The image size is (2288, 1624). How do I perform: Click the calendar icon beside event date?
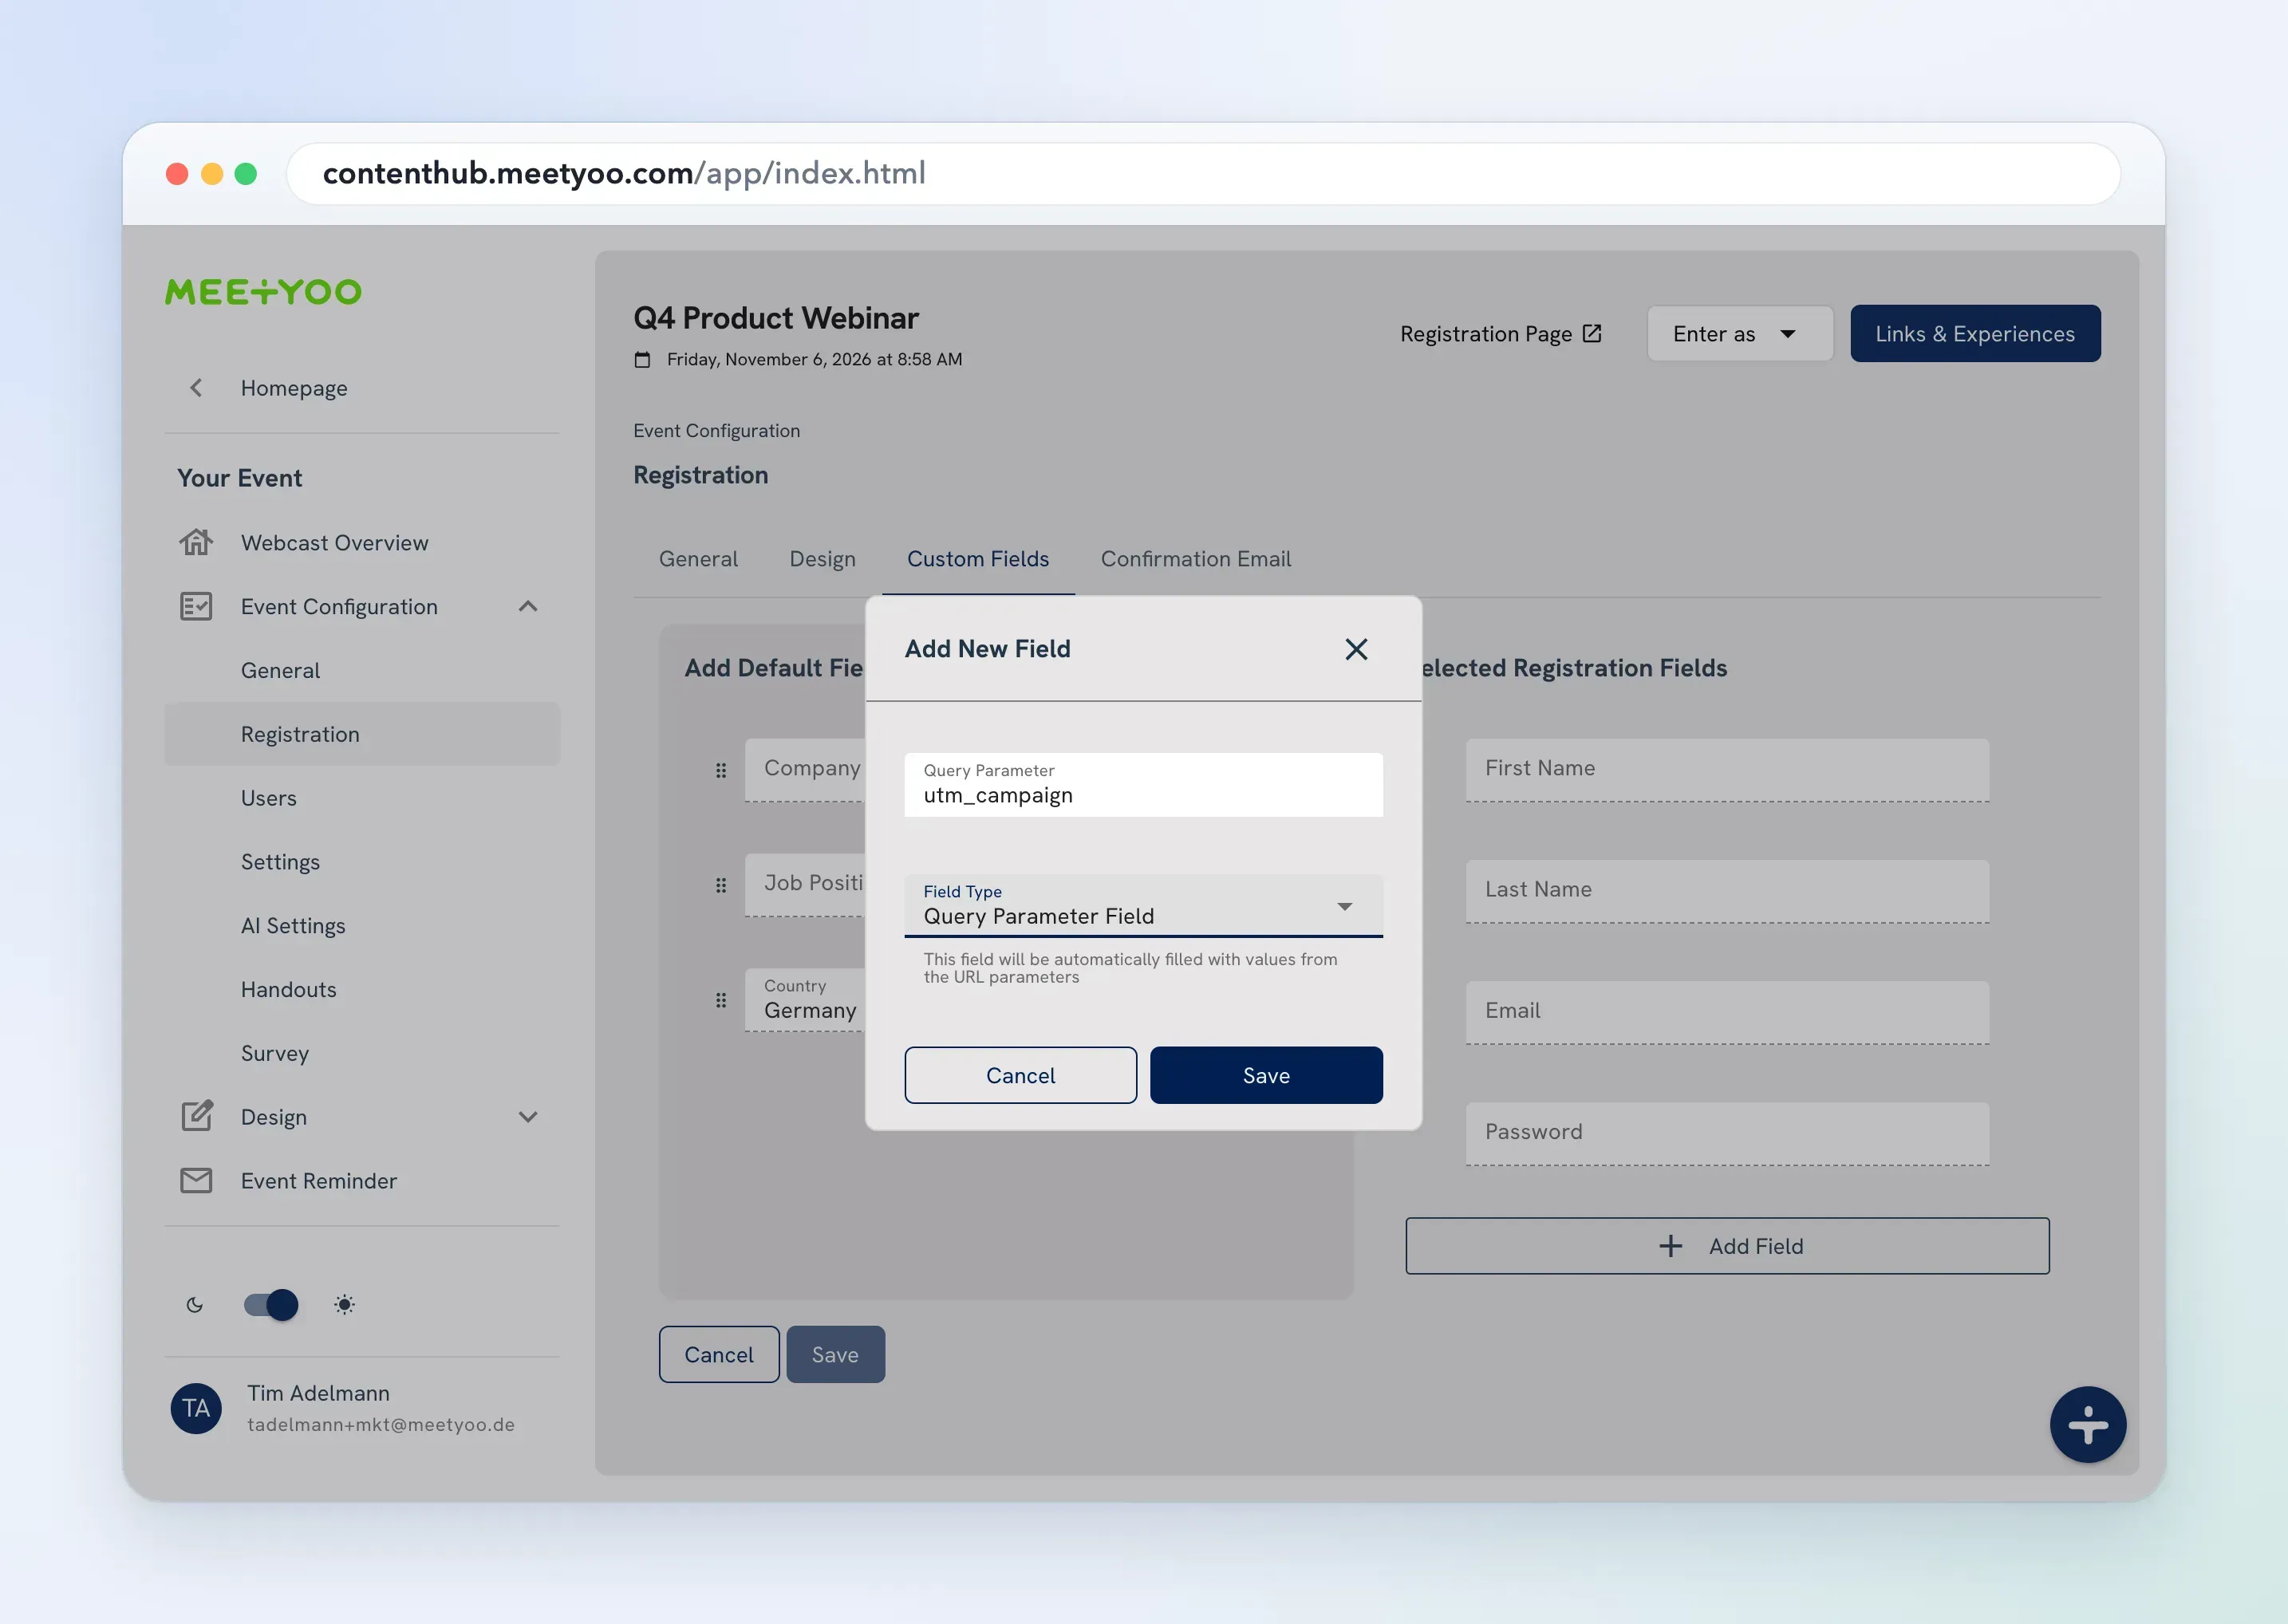642,359
